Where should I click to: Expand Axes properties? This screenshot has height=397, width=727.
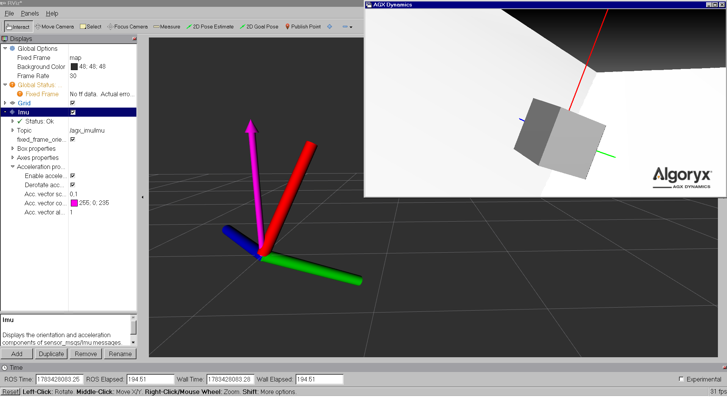click(13, 158)
